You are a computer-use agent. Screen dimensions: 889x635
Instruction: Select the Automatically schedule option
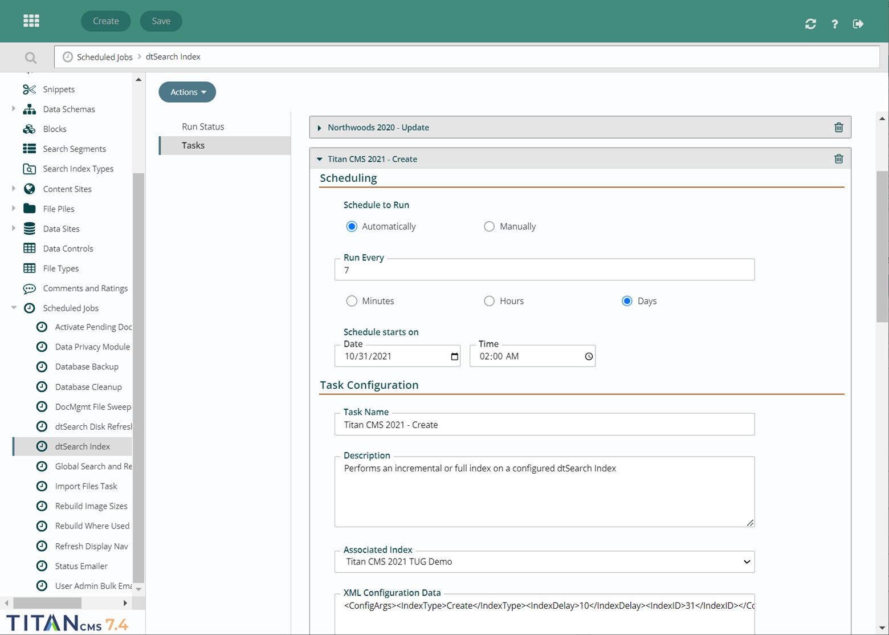pyautogui.click(x=352, y=227)
